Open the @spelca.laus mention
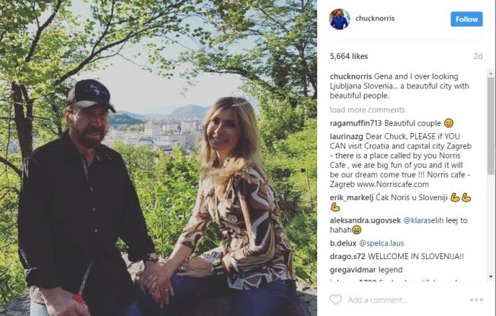 pyautogui.click(x=381, y=243)
